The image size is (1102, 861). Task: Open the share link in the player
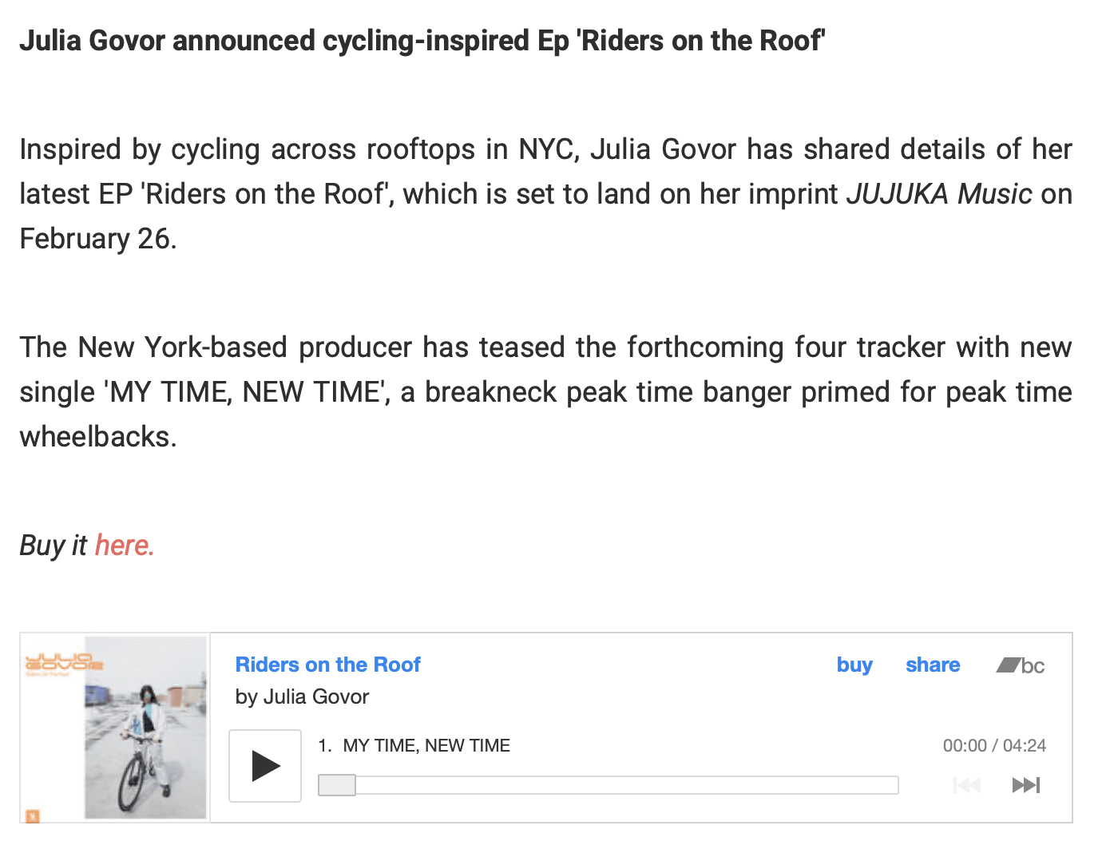(x=933, y=665)
